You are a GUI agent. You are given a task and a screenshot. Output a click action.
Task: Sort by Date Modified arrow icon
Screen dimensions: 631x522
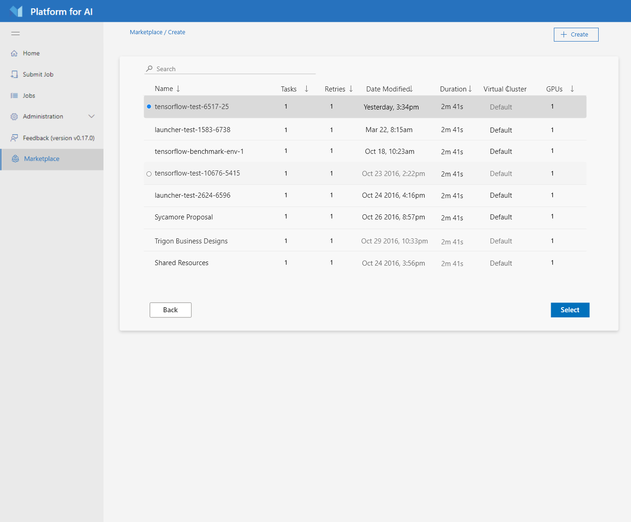click(411, 89)
